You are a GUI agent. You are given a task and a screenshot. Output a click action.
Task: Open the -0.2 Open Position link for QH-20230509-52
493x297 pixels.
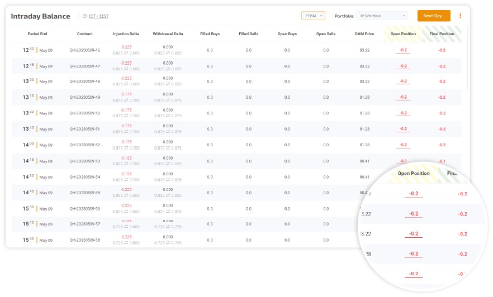[403, 145]
